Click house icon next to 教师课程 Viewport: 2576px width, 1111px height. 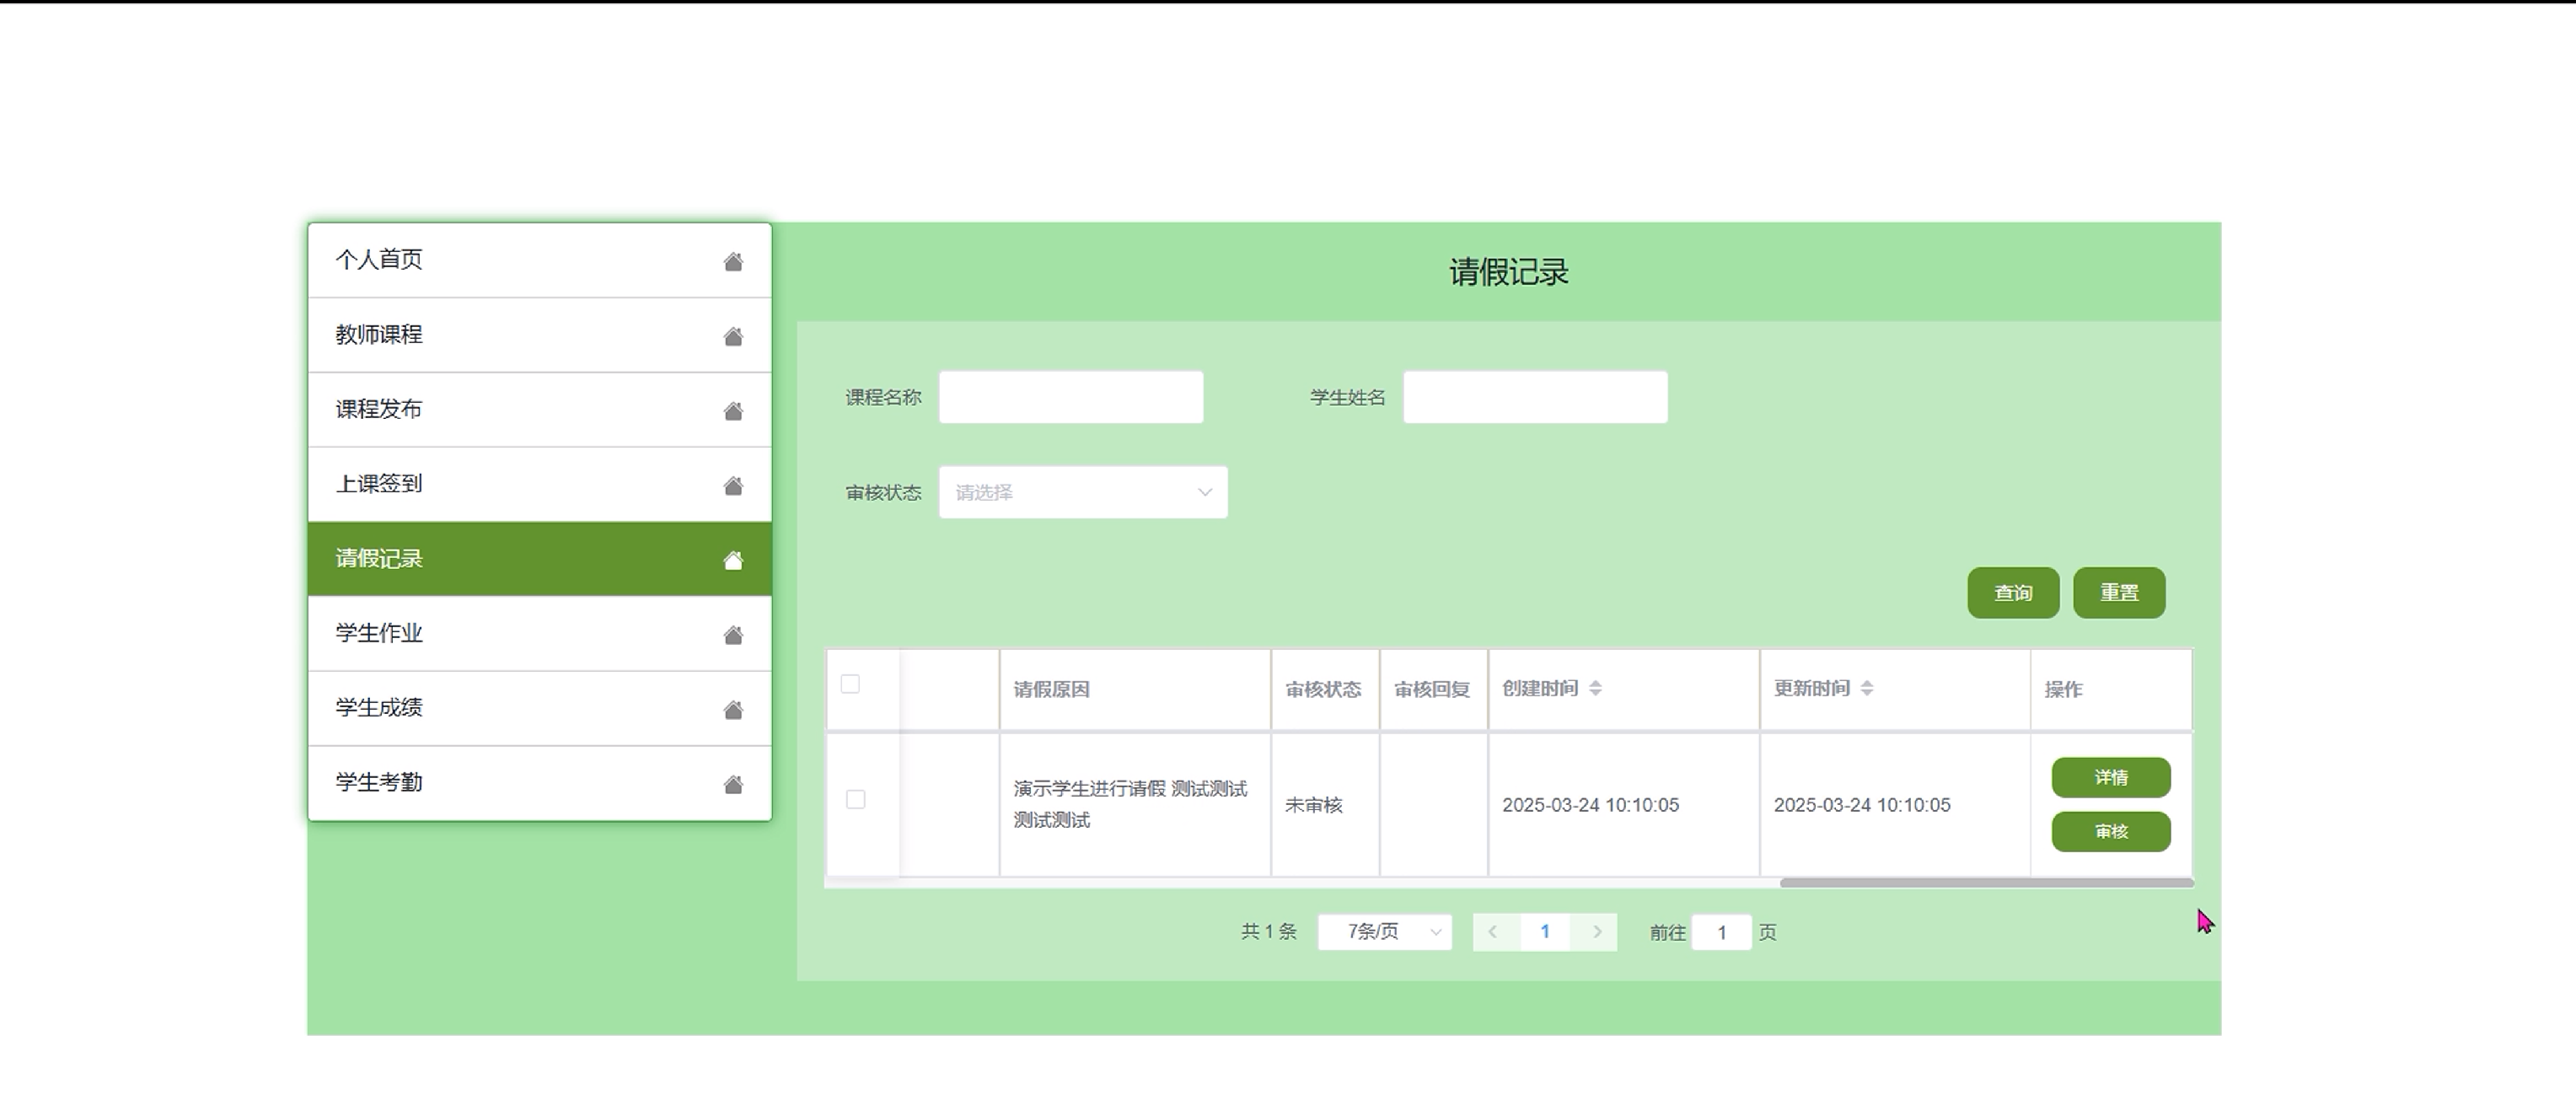[x=733, y=336]
